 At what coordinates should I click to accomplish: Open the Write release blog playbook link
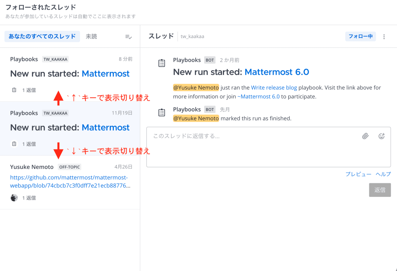pos(274,88)
